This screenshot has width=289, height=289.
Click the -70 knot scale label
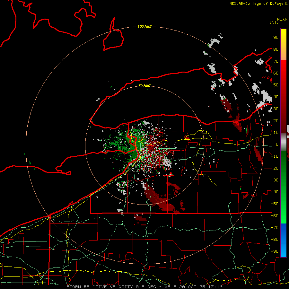click(275, 228)
